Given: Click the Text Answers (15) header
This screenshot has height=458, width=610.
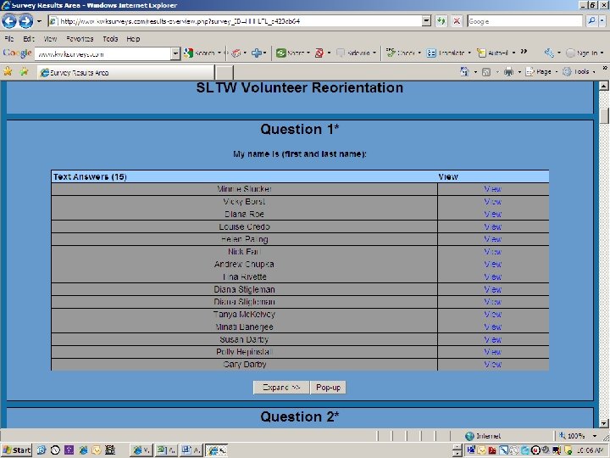Looking at the screenshot, I should (x=90, y=176).
